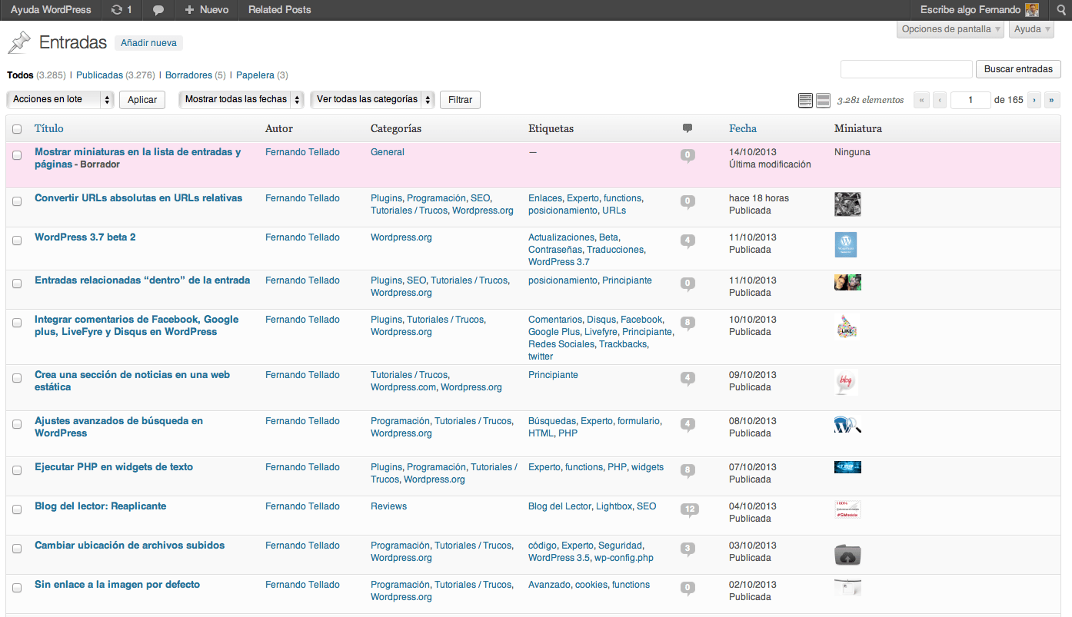Sort by the comments column bubble icon

(x=687, y=128)
